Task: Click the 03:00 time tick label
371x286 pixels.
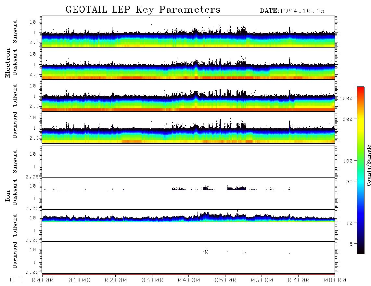Action: 153,280
